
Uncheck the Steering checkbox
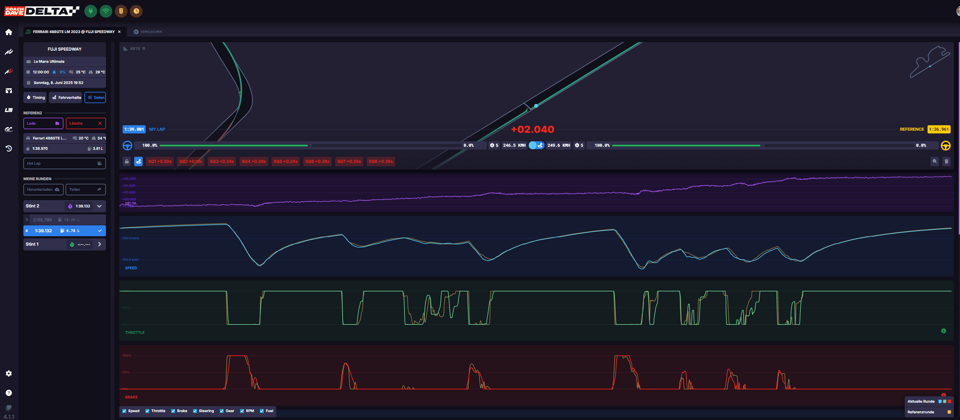tap(195, 411)
